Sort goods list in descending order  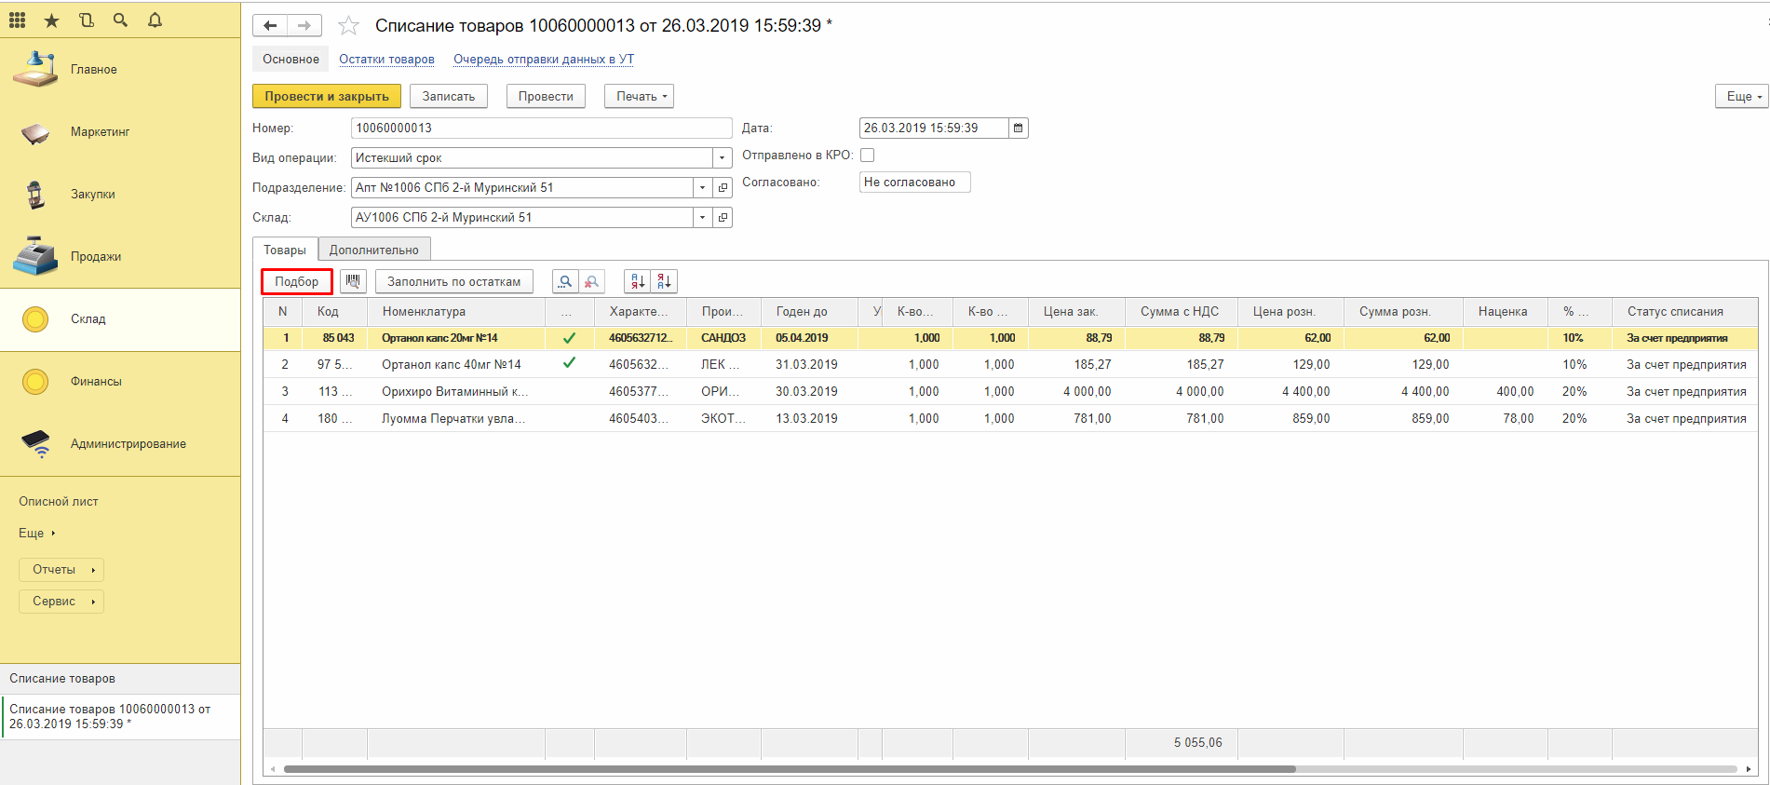[664, 281]
